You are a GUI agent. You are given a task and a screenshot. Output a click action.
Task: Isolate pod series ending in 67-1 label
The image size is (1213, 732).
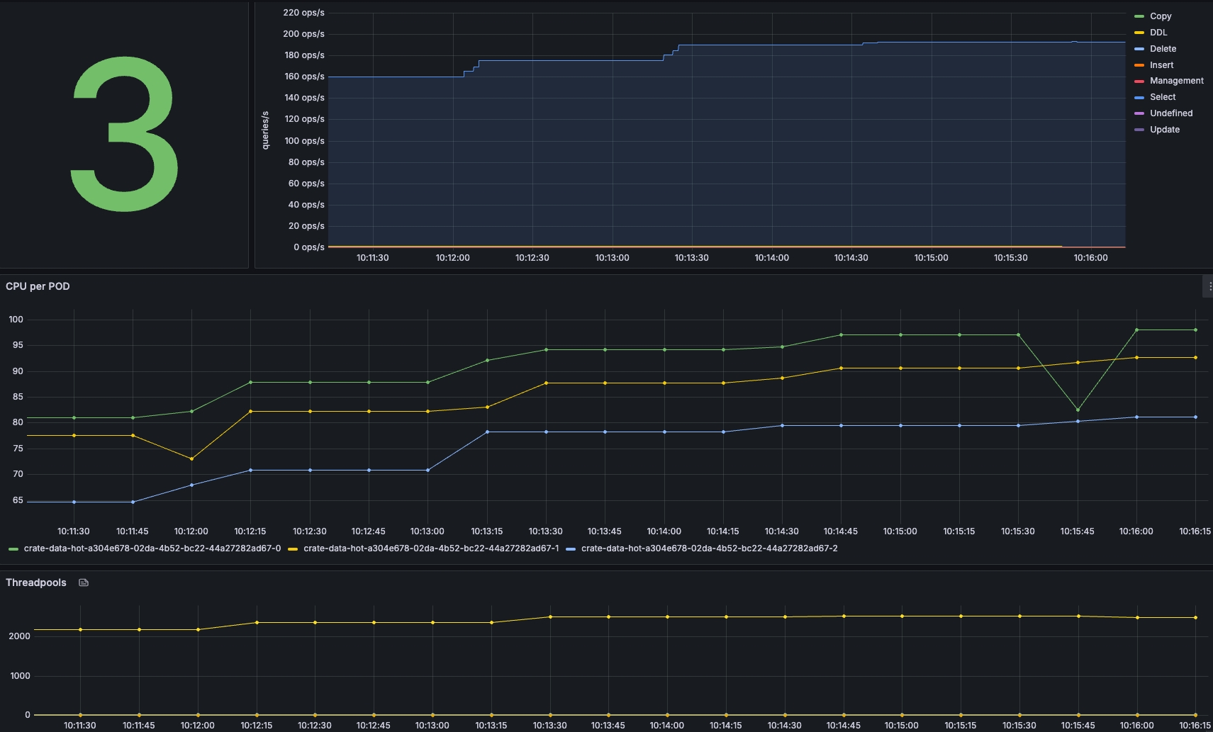431,548
